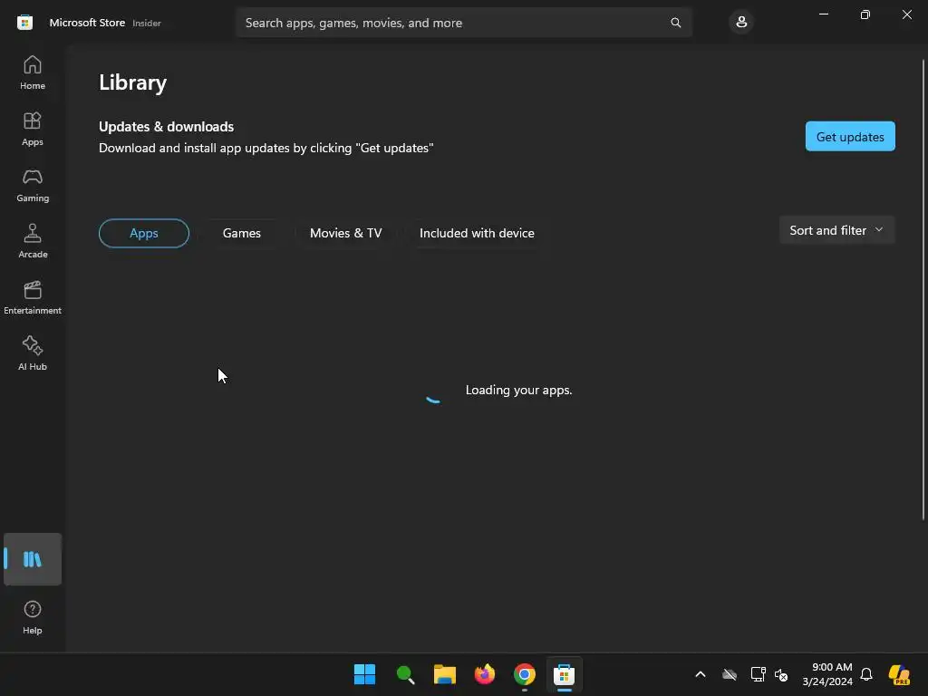Launch Google Chrome from the taskbar
Image resolution: width=928 pixels, height=696 pixels.
[x=525, y=674]
